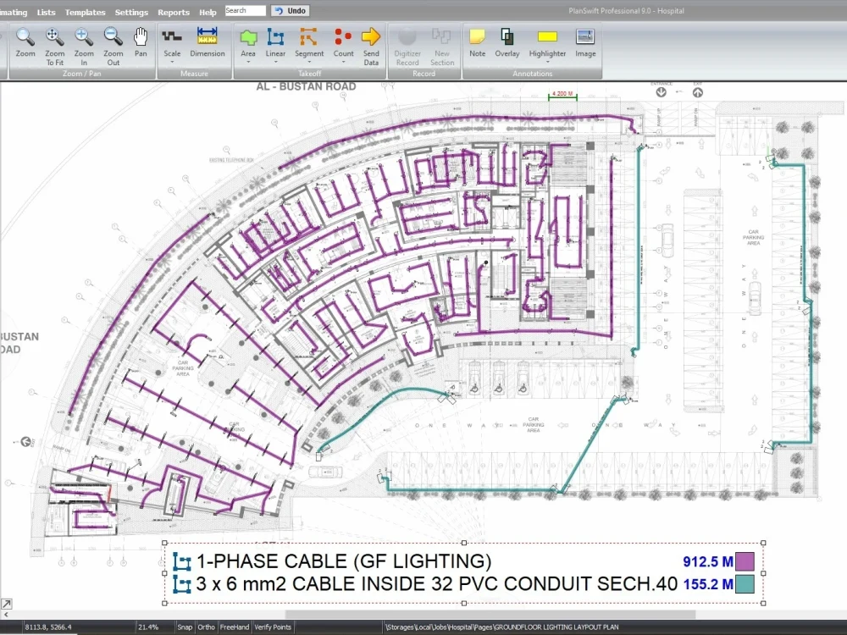Open the Reports menu
Screen dimensions: 847x635
click(174, 12)
